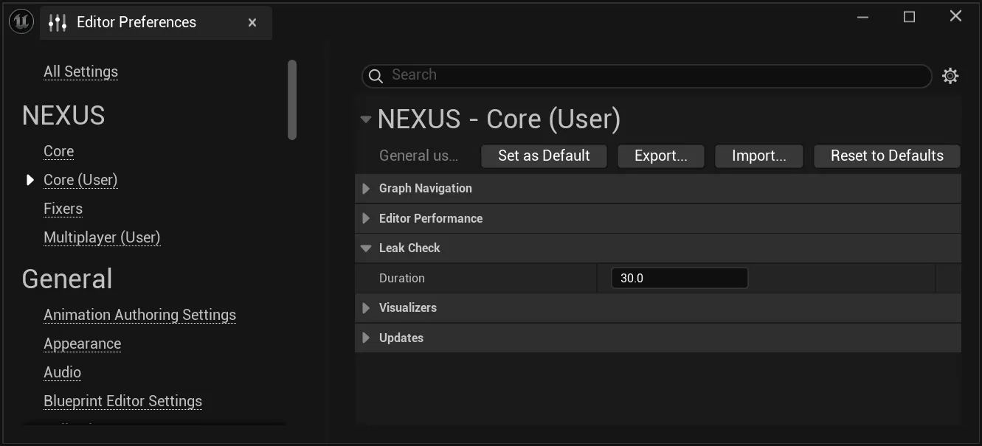This screenshot has height=446, width=982.
Task: Expand the Graph Navigation section
Action: (366, 188)
